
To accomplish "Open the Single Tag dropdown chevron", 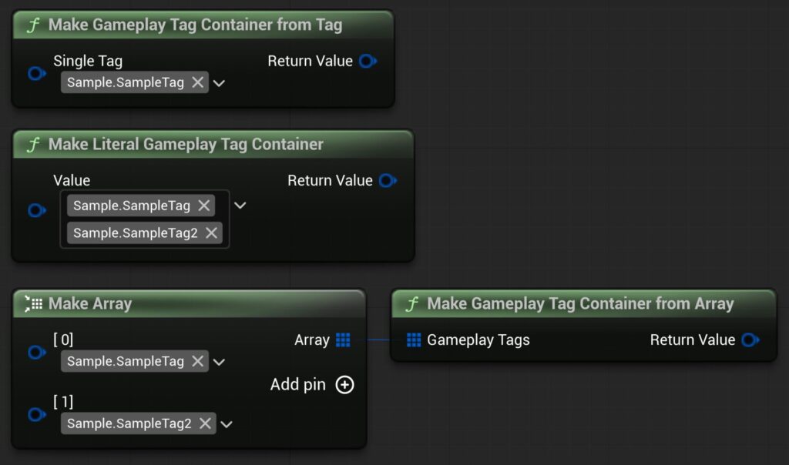I will [219, 83].
